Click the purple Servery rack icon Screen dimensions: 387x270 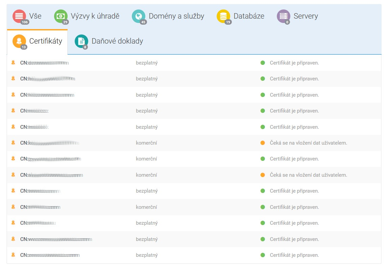click(x=283, y=16)
